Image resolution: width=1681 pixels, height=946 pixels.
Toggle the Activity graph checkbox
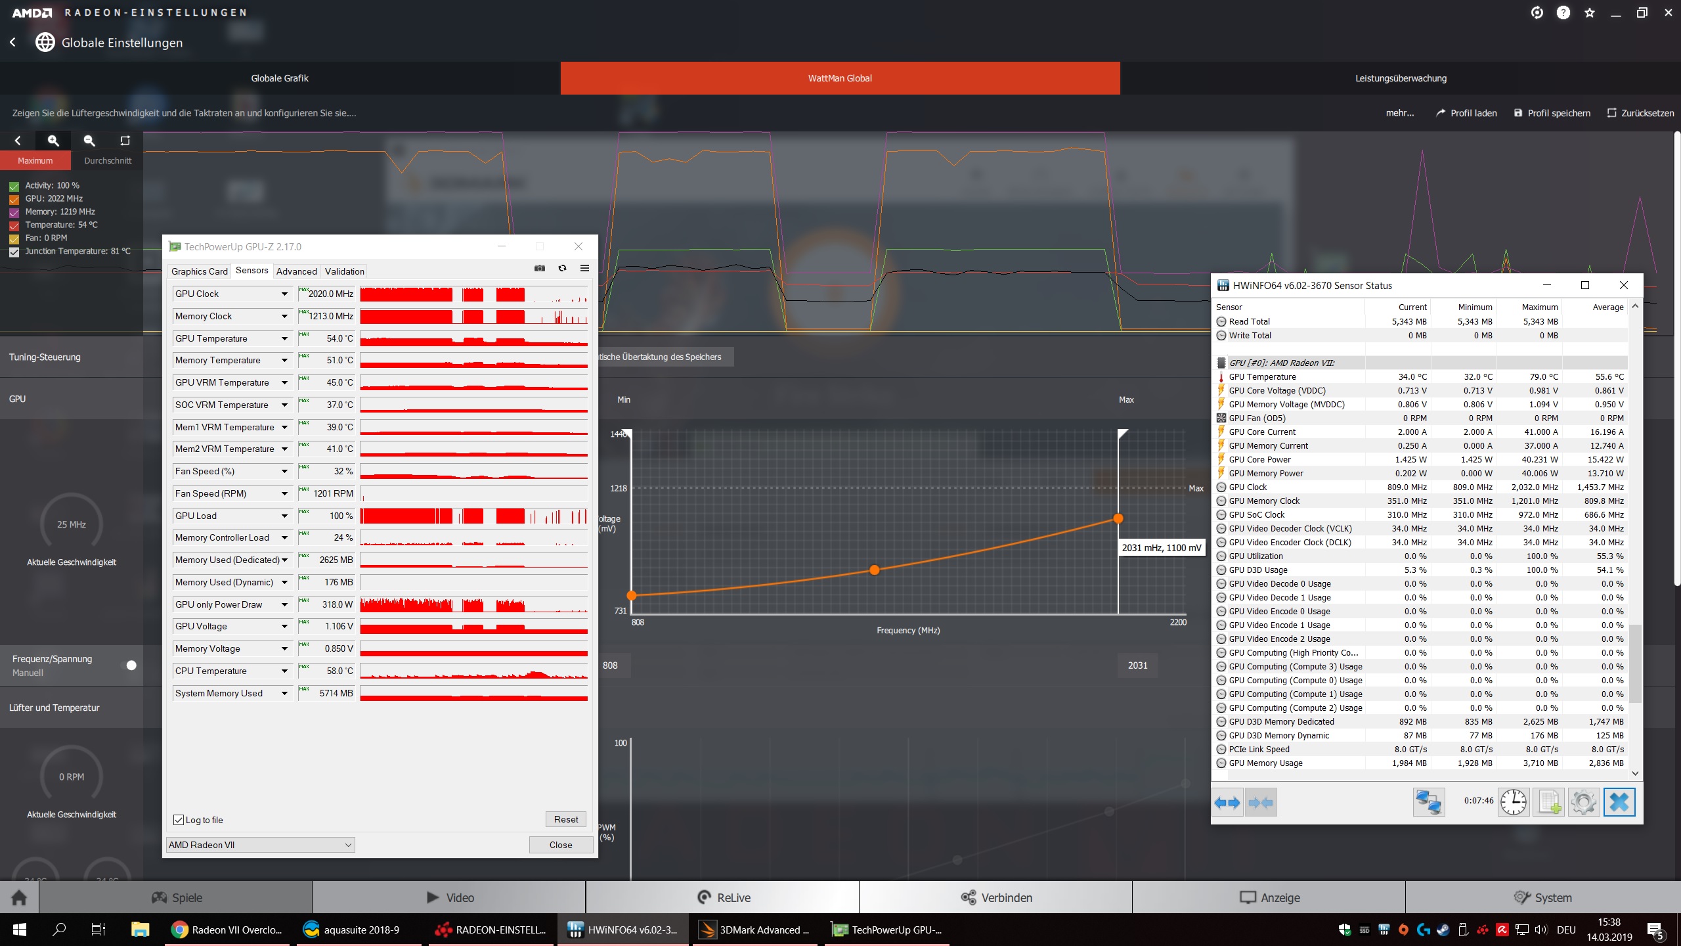coord(14,186)
